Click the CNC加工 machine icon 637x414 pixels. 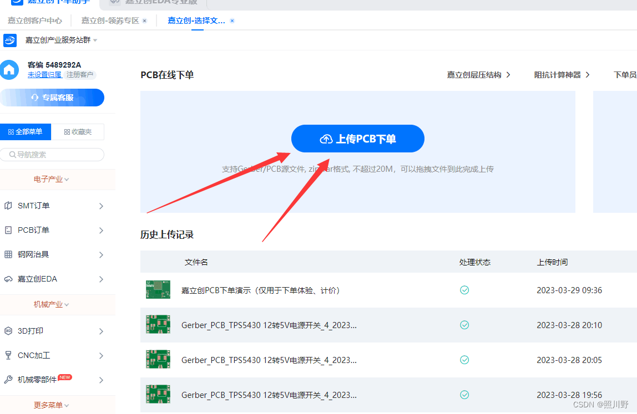point(8,355)
